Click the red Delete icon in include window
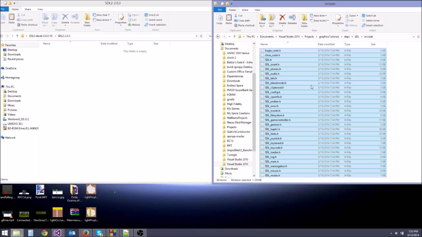 pyautogui.click(x=282, y=17)
